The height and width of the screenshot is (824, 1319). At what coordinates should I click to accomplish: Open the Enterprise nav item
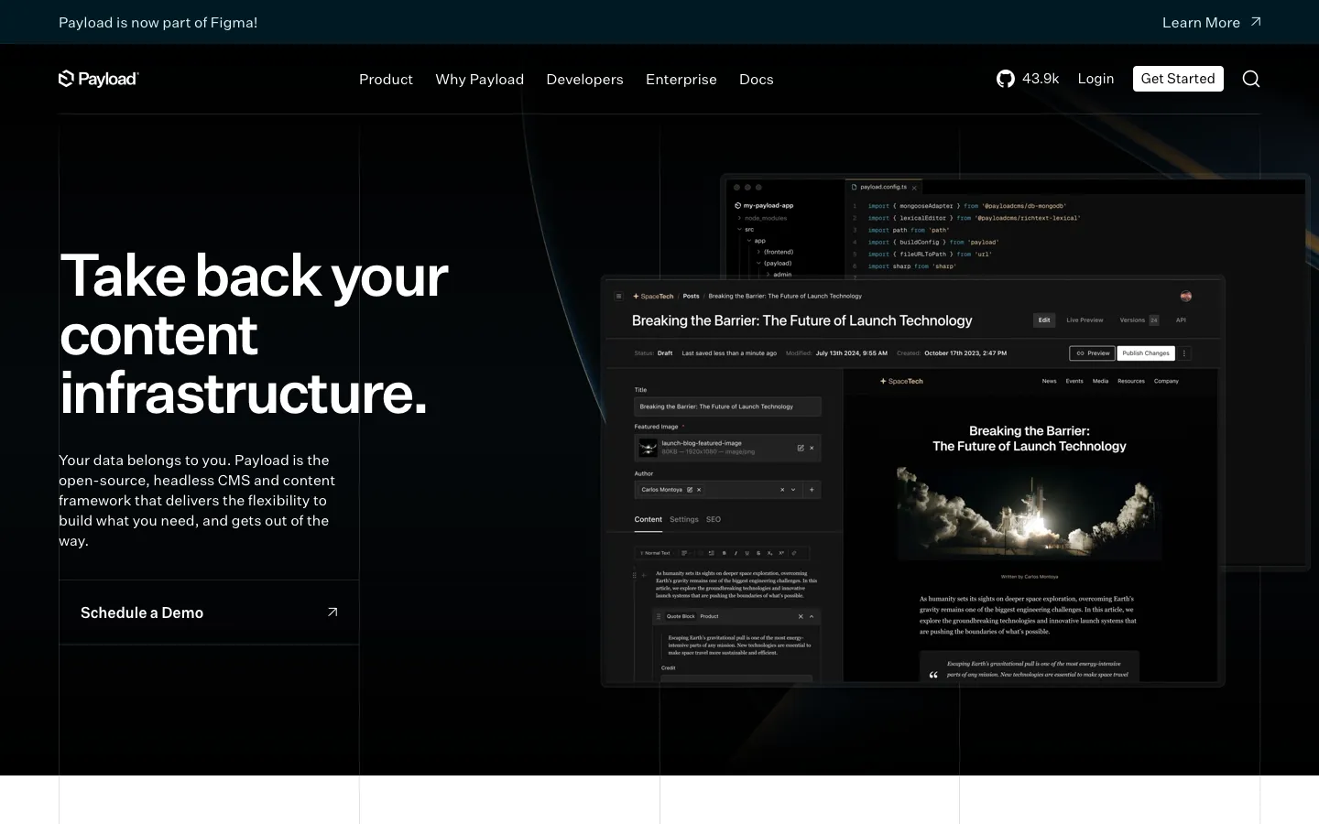coord(681,79)
